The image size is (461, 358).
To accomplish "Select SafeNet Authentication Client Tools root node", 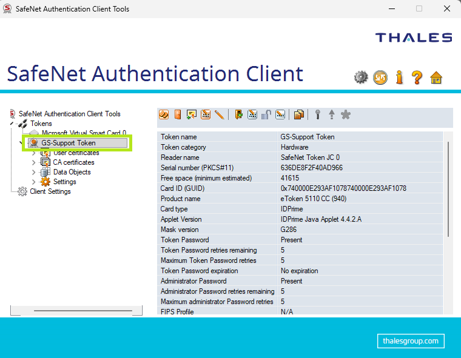I will coord(69,114).
